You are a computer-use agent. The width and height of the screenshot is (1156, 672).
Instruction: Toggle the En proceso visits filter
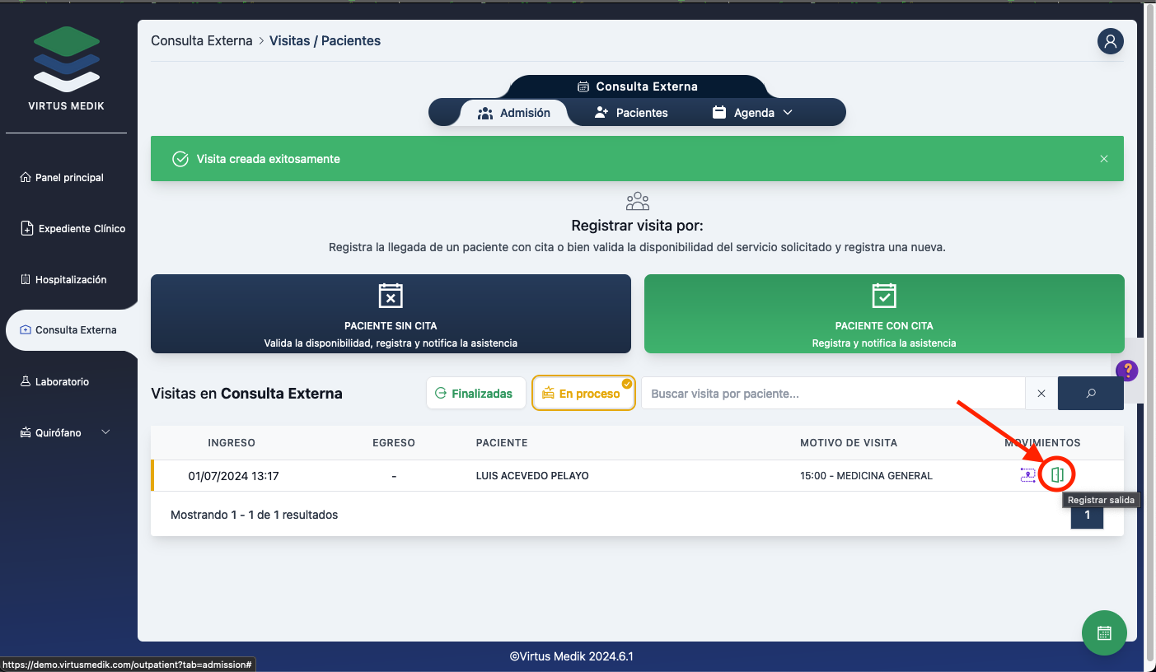583,394
